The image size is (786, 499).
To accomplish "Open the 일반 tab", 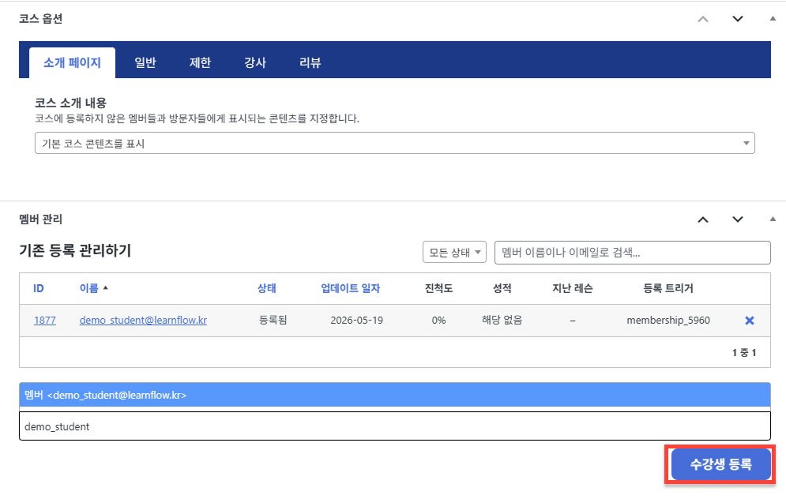I will click(145, 62).
